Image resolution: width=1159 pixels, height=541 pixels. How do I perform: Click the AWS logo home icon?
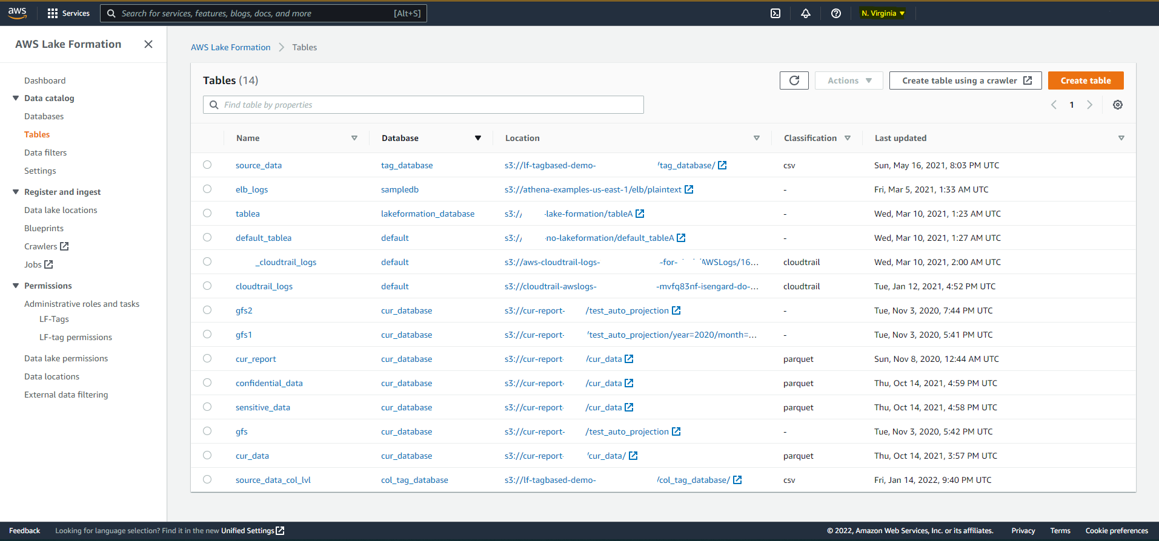point(18,13)
